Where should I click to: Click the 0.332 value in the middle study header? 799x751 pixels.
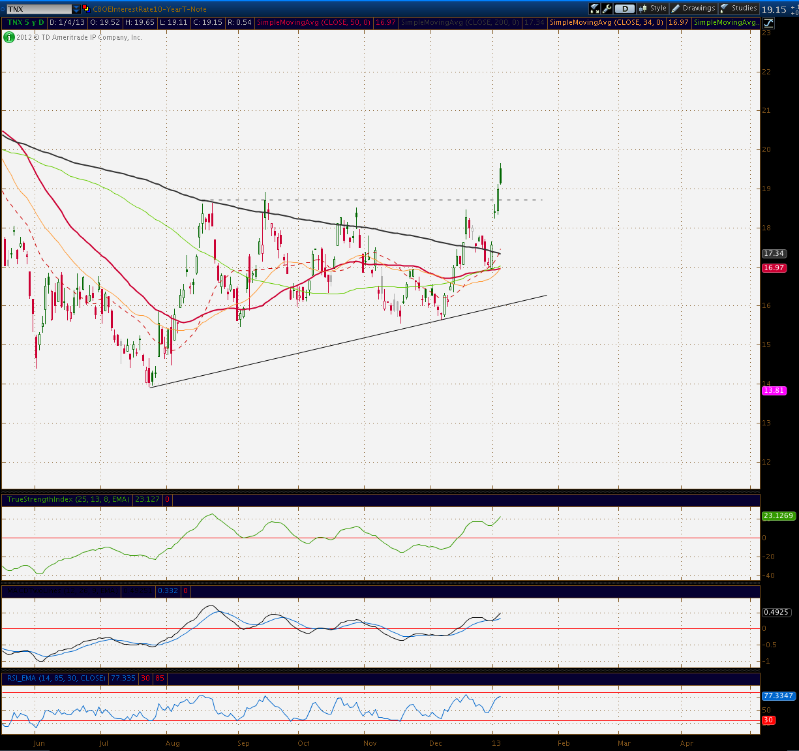point(168,590)
